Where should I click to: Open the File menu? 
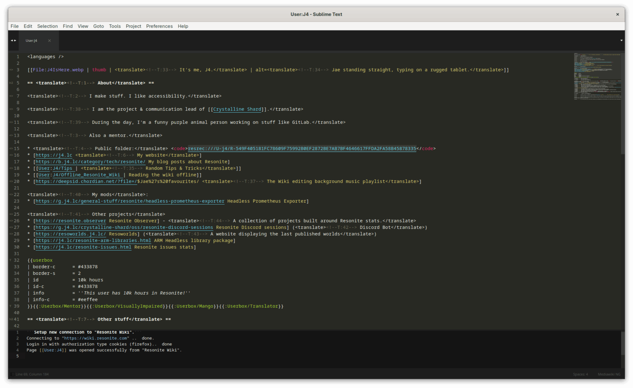point(14,26)
